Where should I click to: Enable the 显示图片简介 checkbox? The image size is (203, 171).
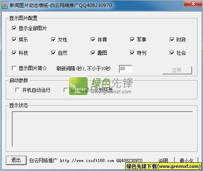point(14,68)
